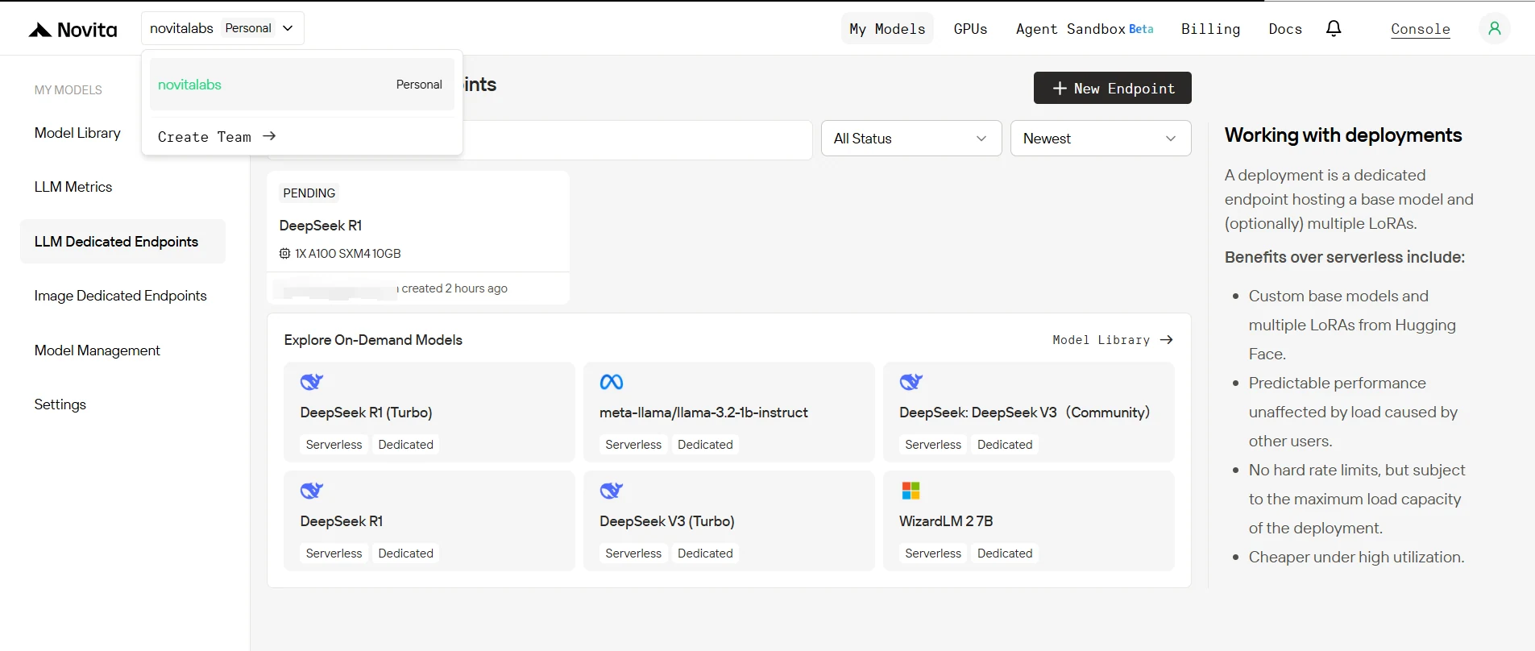Click Microsoft logo on WizardLM 2 7B card
Viewport: 1535px width, 651px height.
tap(911, 491)
